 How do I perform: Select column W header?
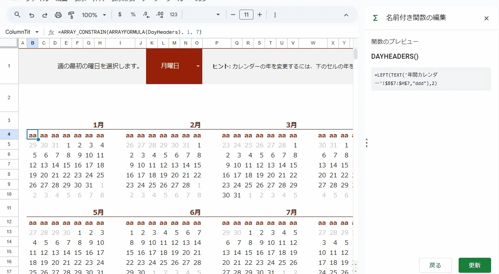(313, 42)
